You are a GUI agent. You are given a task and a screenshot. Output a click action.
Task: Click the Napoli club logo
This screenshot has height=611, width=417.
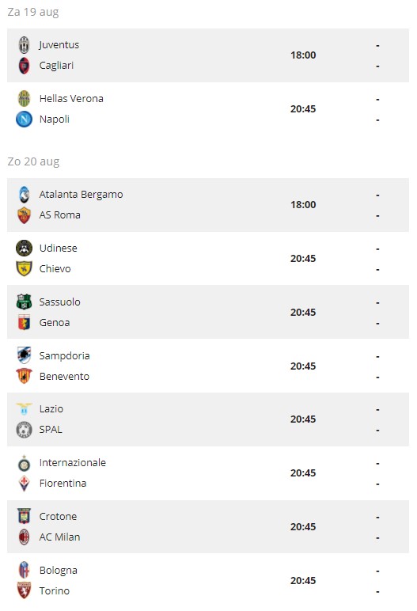(x=25, y=120)
